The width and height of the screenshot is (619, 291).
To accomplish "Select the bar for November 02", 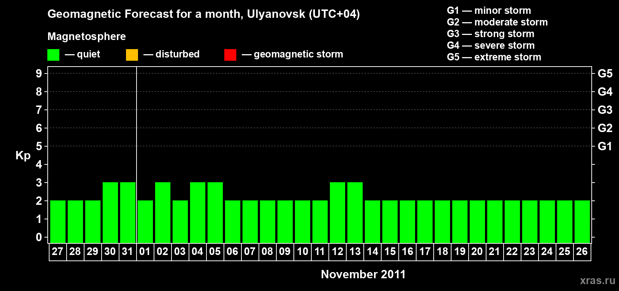I will pyautogui.click(x=163, y=212).
